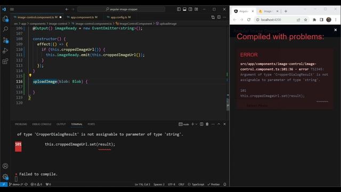Toggle the primary side bar layout icon

[x=178, y=9]
